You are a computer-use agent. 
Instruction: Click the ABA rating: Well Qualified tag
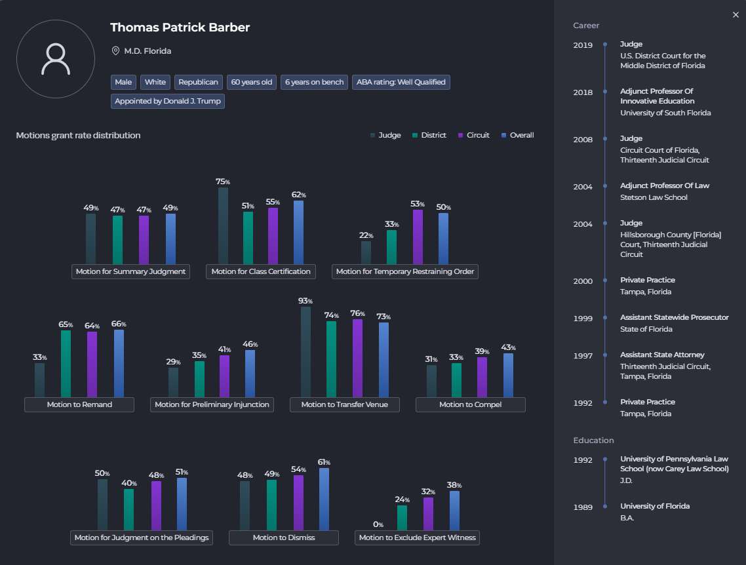[x=401, y=82]
